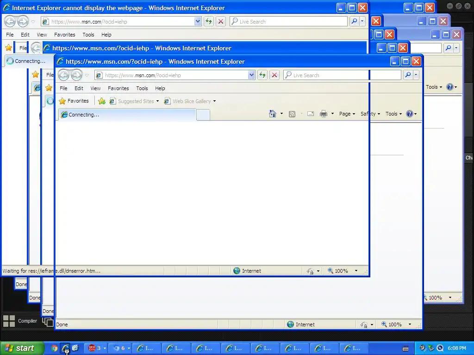Click blue Help icon in frontmost window command bar
Image resolution: width=474 pixels, height=355 pixels.
(x=410, y=114)
